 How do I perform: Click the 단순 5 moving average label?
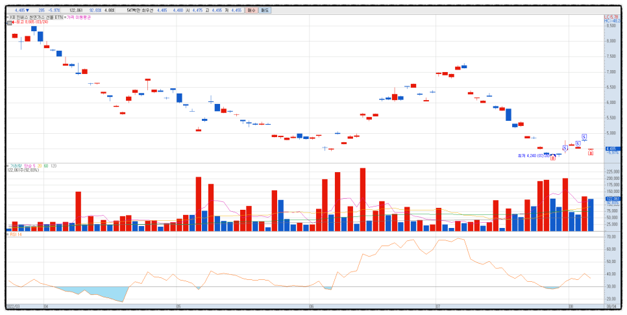coord(30,166)
